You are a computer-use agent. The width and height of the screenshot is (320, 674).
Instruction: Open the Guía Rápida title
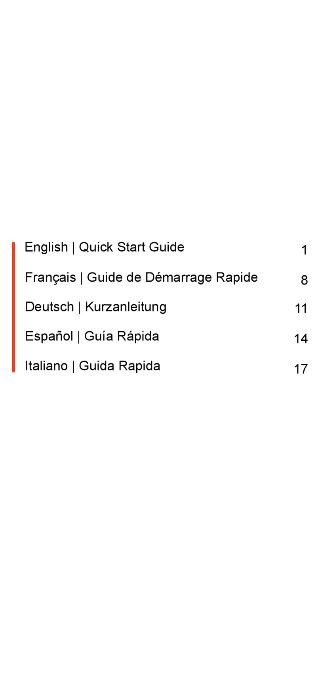(122, 336)
